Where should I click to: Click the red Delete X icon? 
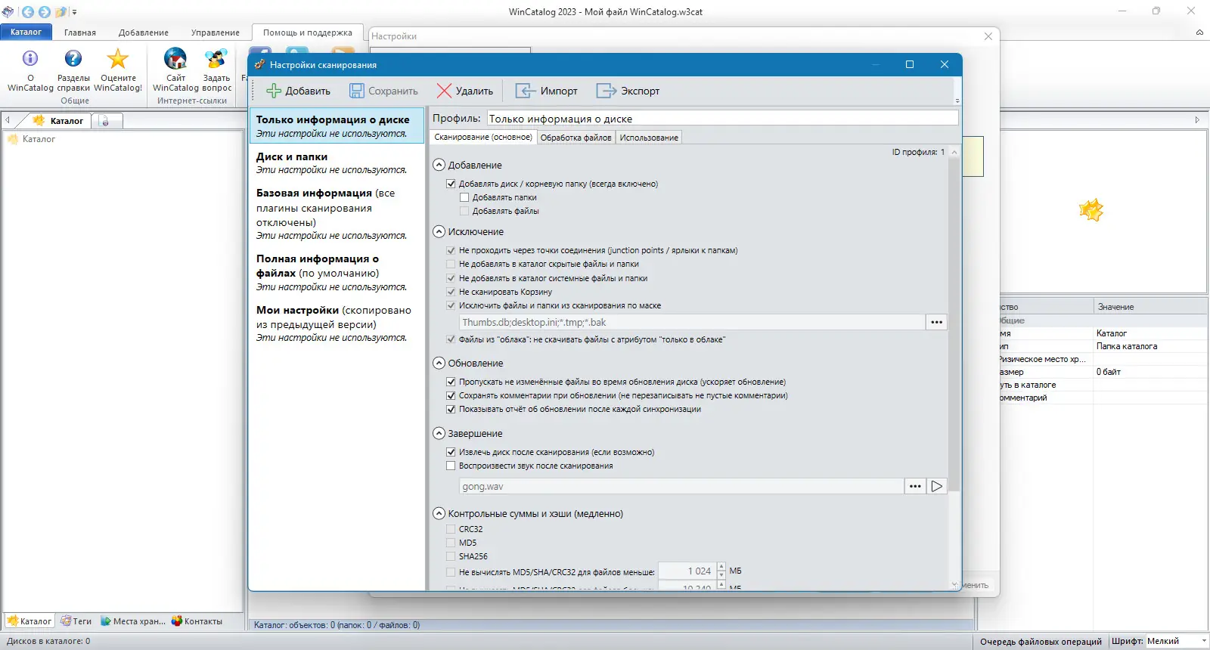[444, 91]
